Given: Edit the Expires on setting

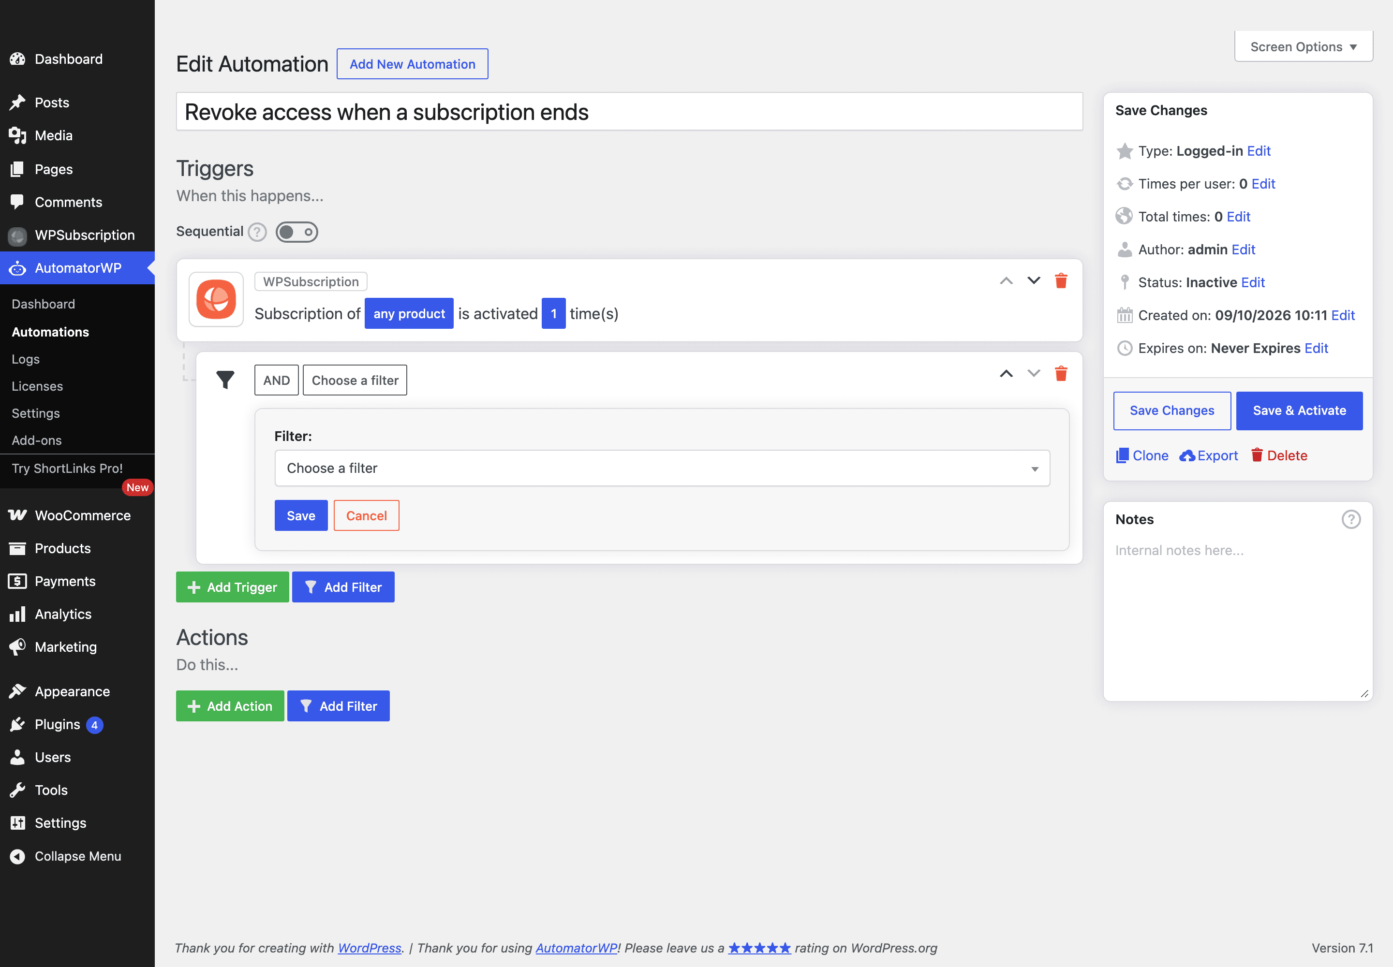Looking at the screenshot, I should [1316, 349].
